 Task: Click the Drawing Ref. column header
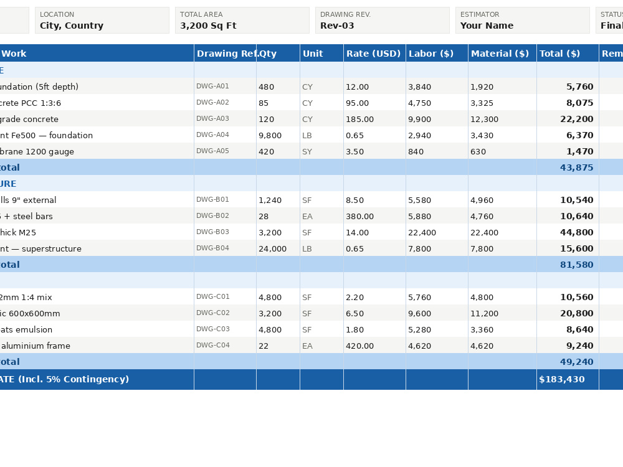(x=226, y=53)
